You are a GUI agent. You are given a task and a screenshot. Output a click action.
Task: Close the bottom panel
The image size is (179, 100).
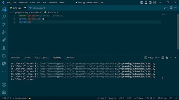[x=175, y=58]
